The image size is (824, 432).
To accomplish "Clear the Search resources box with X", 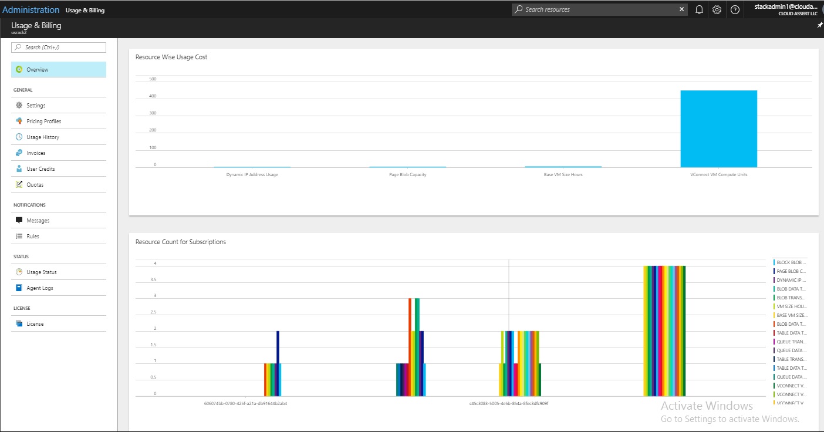I will (681, 9).
